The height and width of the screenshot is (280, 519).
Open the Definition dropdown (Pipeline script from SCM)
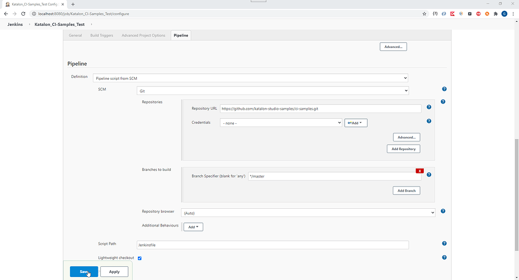pyautogui.click(x=250, y=78)
